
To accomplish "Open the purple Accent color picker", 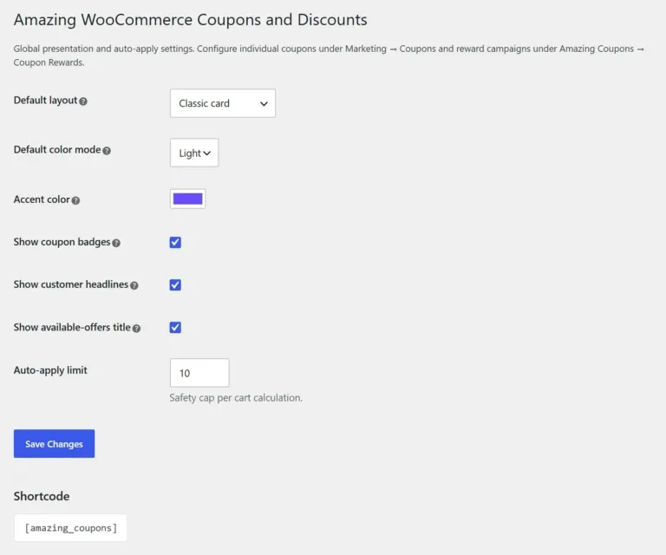I will 187,199.
